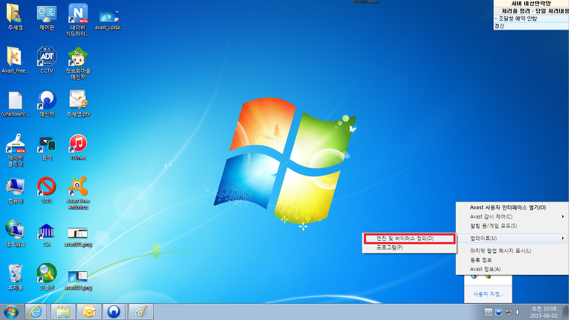Choose 마지막 팝업 메시지 표시(L)
This screenshot has height=320, width=571.
(512, 250)
